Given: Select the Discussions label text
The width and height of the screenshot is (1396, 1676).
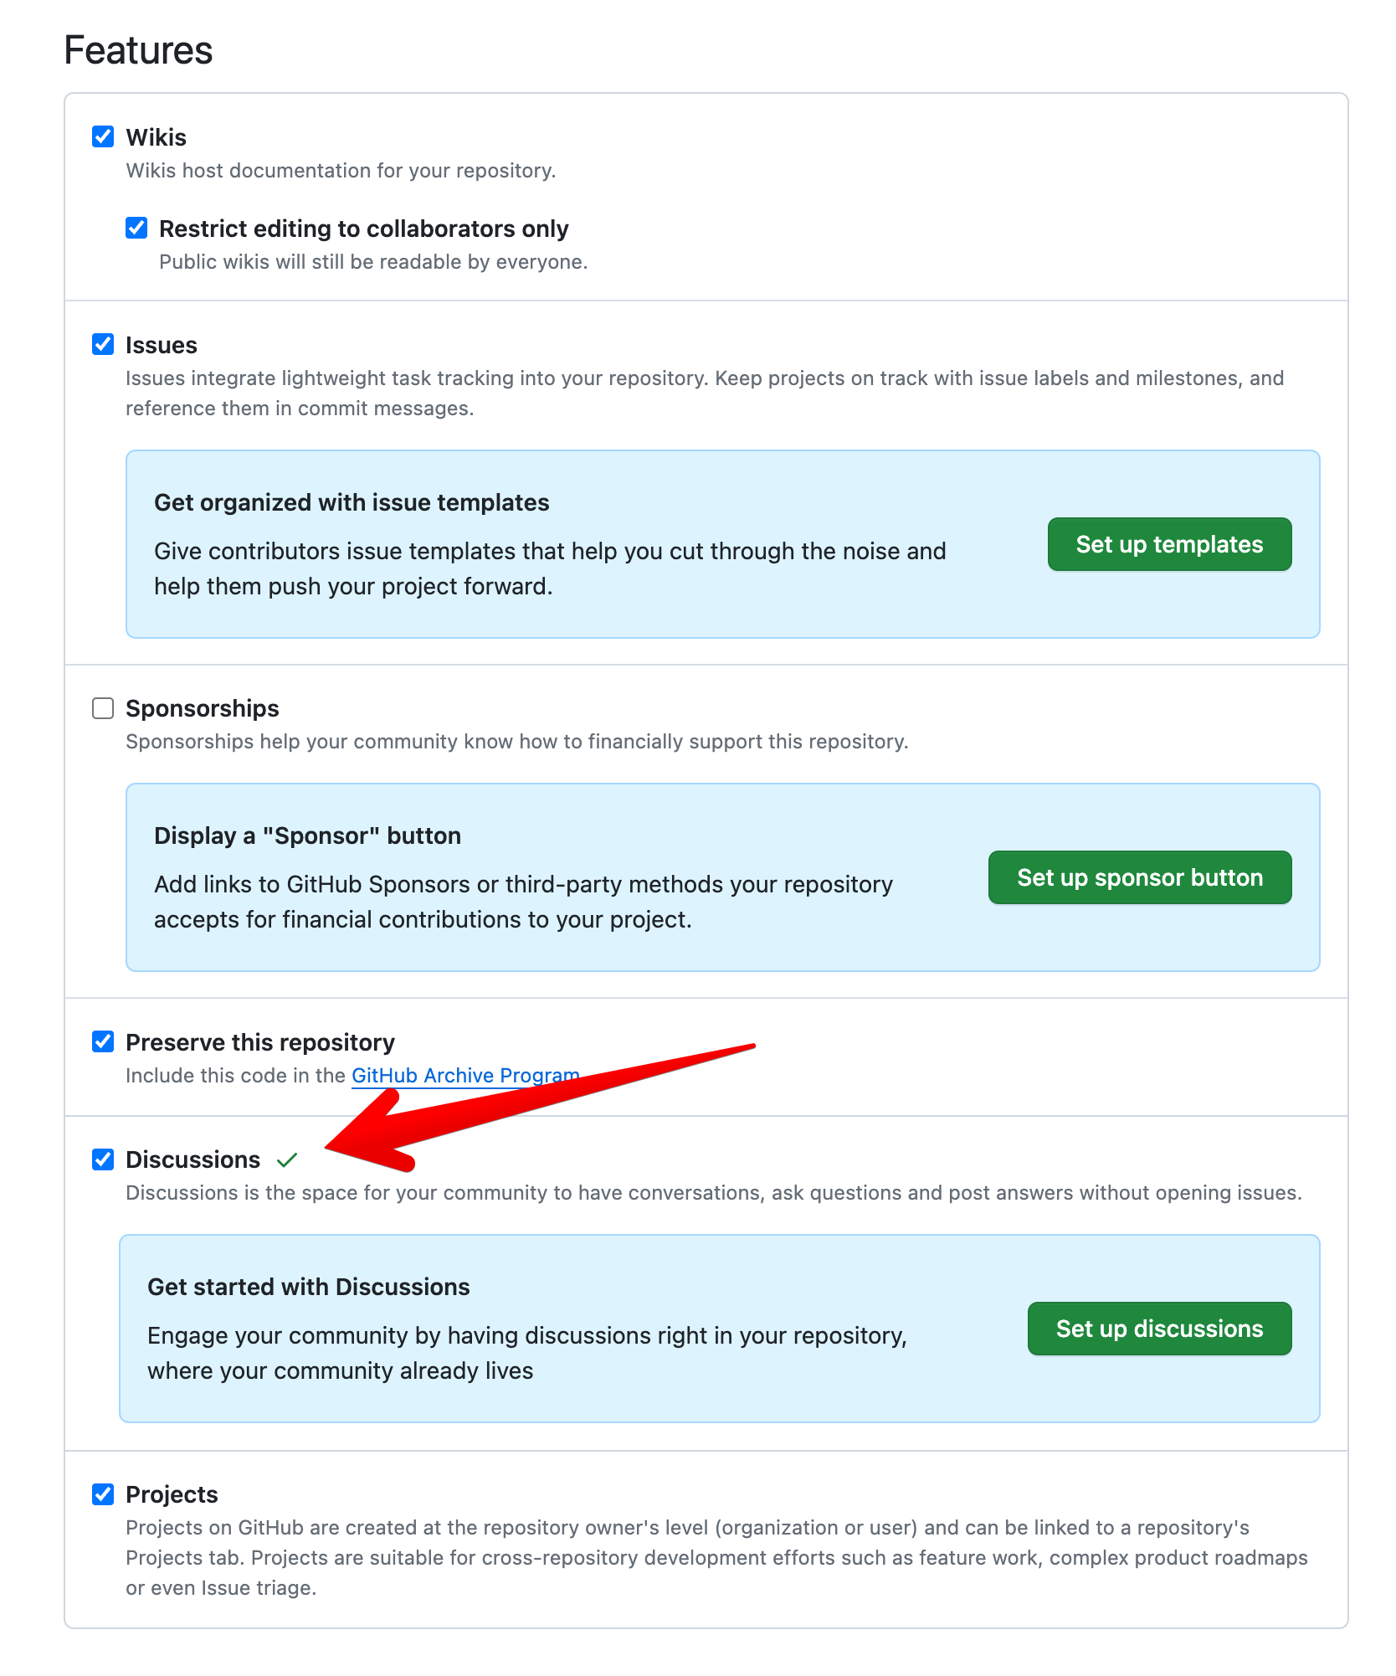Looking at the screenshot, I should (x=192, y=1159).
